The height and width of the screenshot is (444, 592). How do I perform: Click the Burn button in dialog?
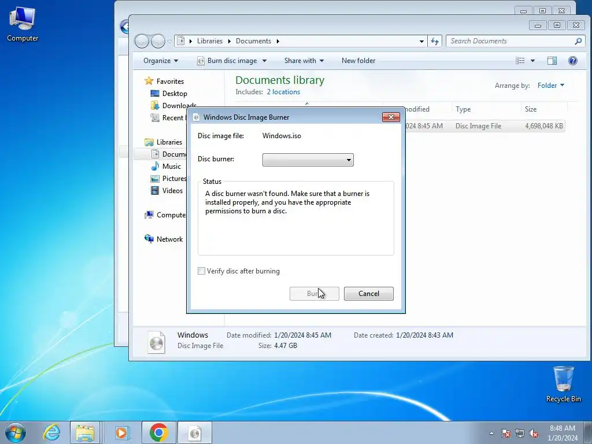point(314,293)
